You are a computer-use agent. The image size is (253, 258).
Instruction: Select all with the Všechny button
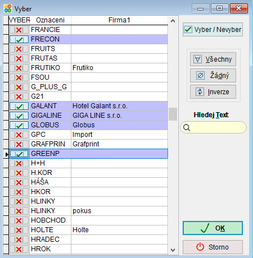[213, 59]
